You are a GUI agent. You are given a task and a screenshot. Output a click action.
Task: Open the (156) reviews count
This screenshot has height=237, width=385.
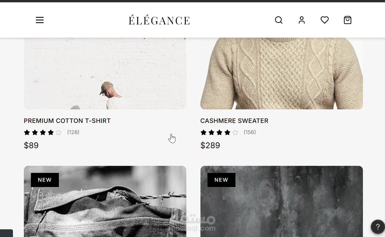[250, 132]
